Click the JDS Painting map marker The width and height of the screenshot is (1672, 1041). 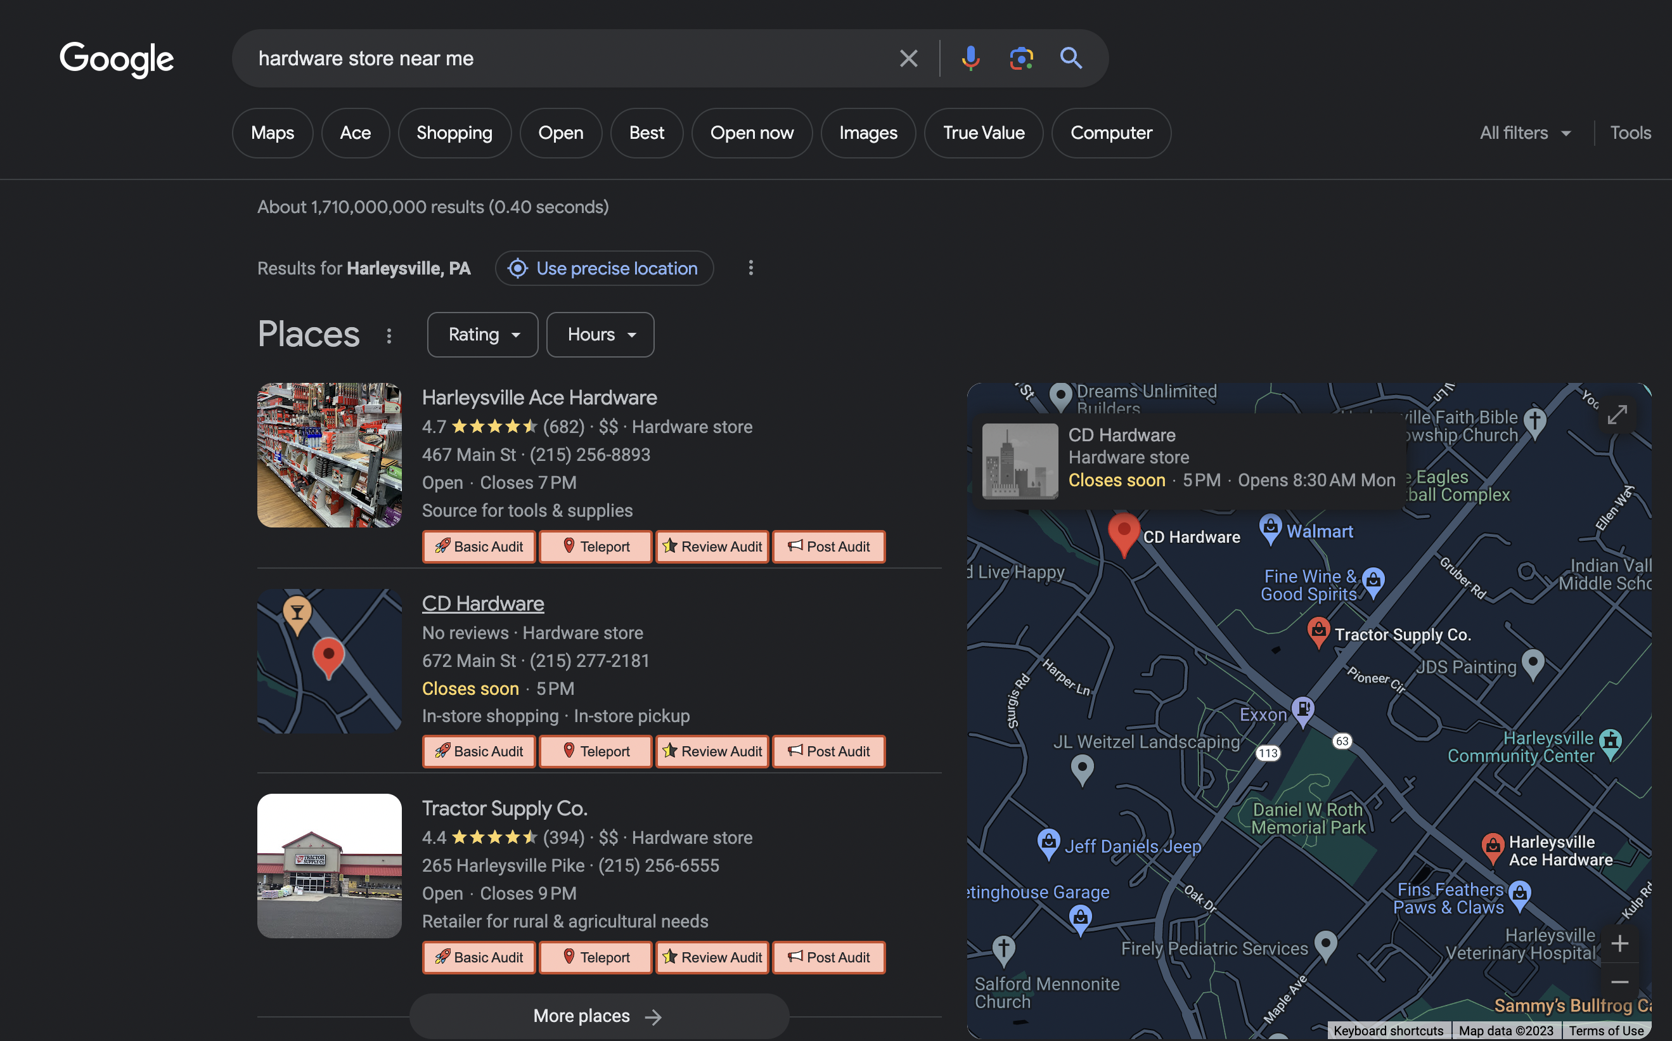1533,664
